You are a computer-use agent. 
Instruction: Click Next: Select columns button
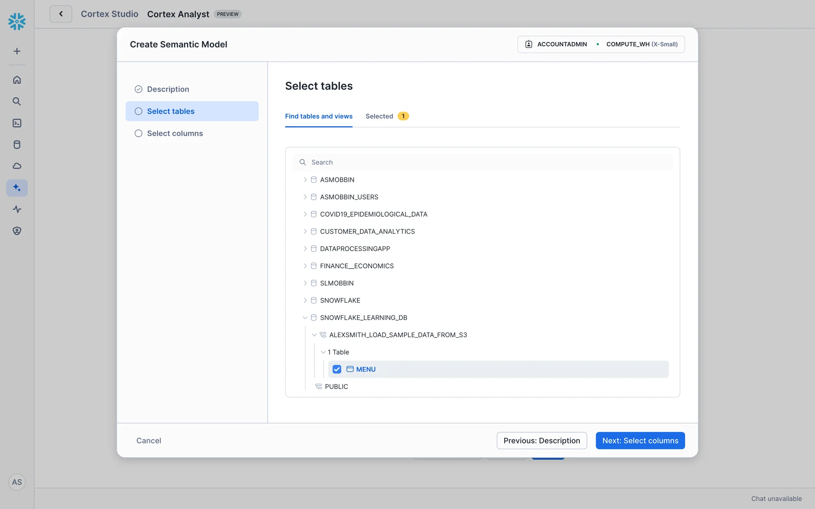[x=640, y=441]
